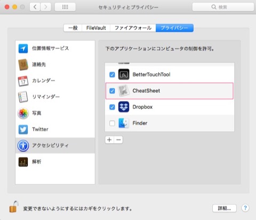Click the yellow minimize window button

pyautogui.click(x=15, y=7)
